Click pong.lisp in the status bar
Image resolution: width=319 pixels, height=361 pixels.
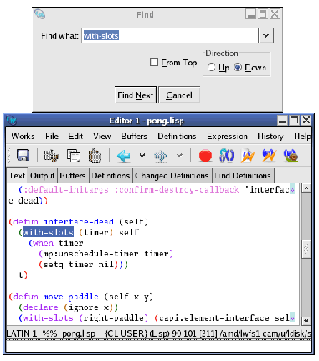[78, 333]
